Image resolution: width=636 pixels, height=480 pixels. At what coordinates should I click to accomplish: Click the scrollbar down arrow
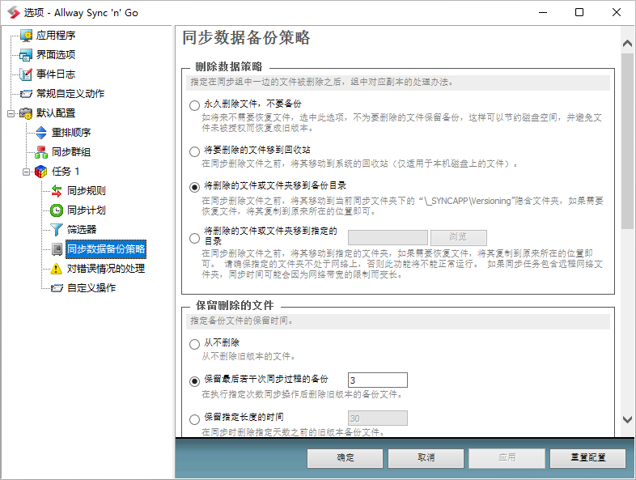(x=627, y=419)
